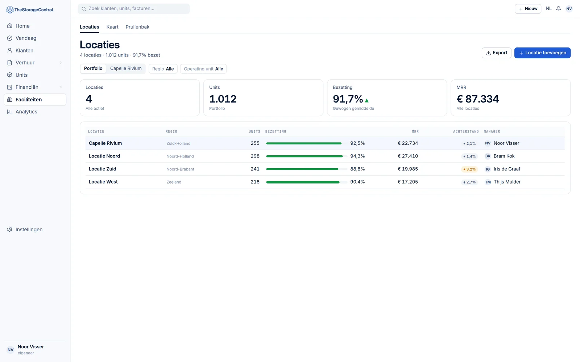Image resolution: width=580 pixels, height=362 pixels.
Task: Sort by the Achterstand column header
Action: [x=466, y=132]
